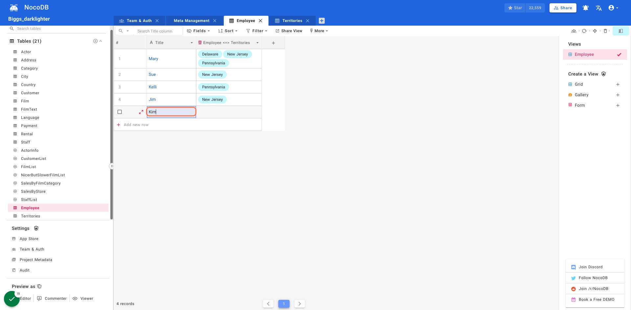Expand the Kim row with the expand icon

(141, 112)
